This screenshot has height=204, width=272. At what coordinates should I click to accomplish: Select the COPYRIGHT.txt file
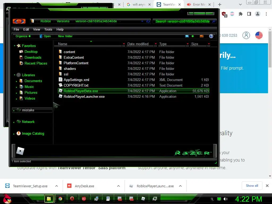click(x=76, y=85)
